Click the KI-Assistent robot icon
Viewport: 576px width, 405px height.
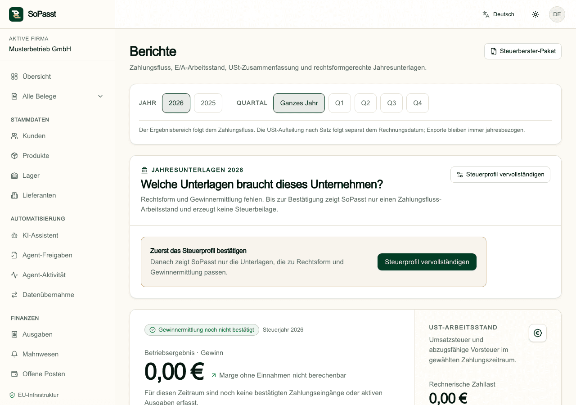[x=14, y=235]
